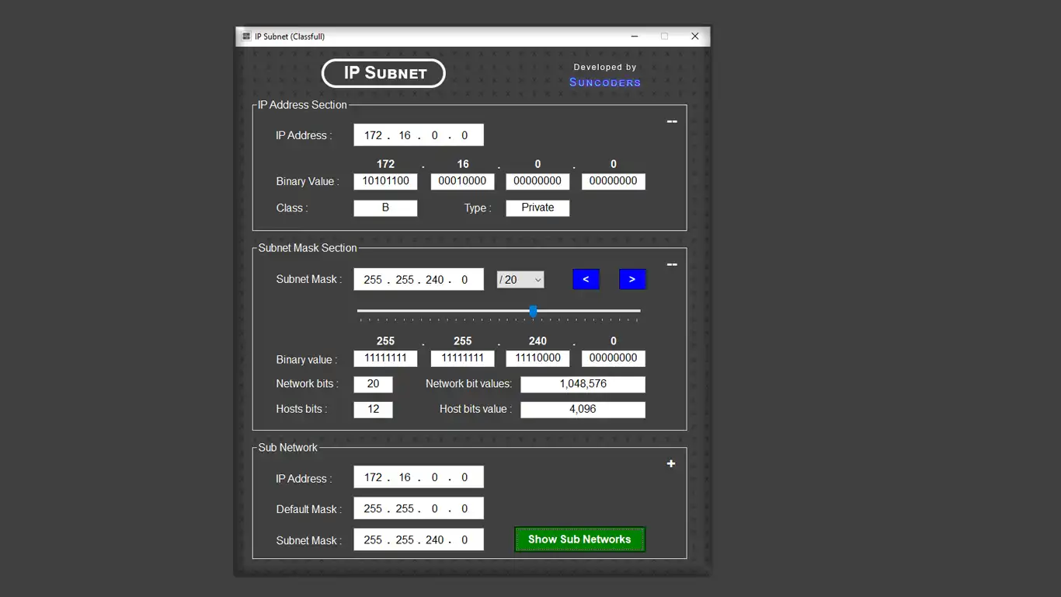Click the Show Sub Networks button
The width and height of the screenshot is (1061, 597).
tap(579, 539)
